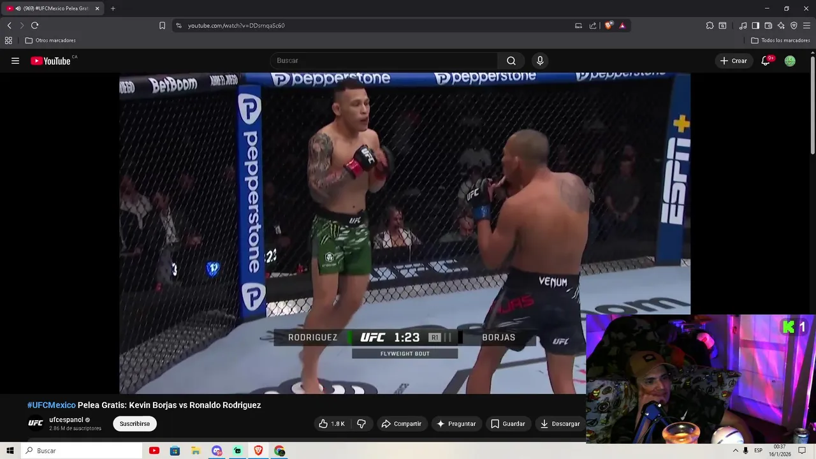The height and width of the screenshot is (459, 816).
Task: Open Brave playlist music note icon
Action: [x=743, y=25]
